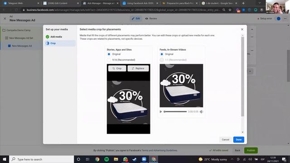Viewport: 290px width, 163px height.
Task: Open Chrome from the taskbar
Action: [97, 159]
